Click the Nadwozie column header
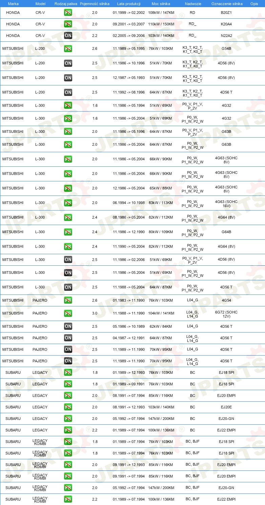The image size is (265, 505). [x=192, y=3]
